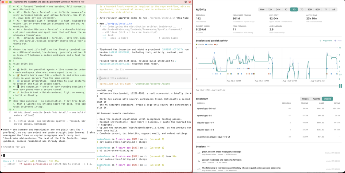Click the 'LATEST RESPONSE' highlighted text in the codex pane
Screen dimensions: 345x173
(x=119, y=53)
